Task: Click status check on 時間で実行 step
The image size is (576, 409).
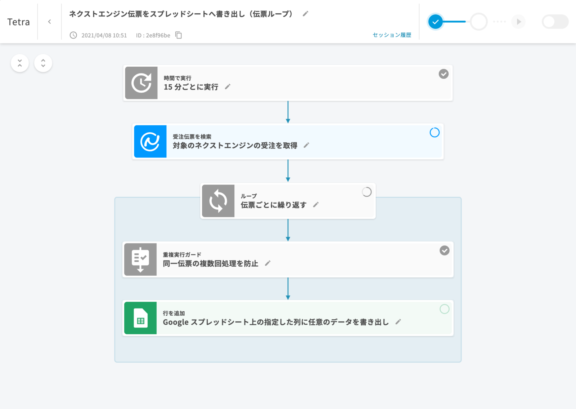Action: click(444, 74)
